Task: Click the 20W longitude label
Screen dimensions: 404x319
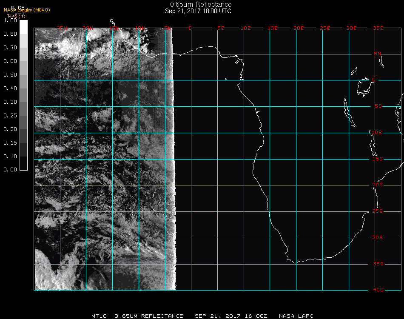Action: 88,28
